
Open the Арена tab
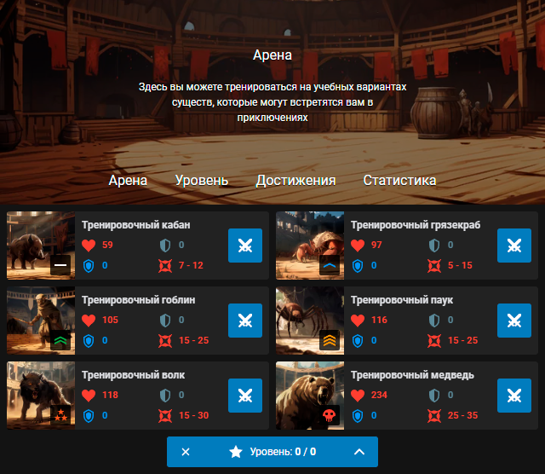point(128,181)
